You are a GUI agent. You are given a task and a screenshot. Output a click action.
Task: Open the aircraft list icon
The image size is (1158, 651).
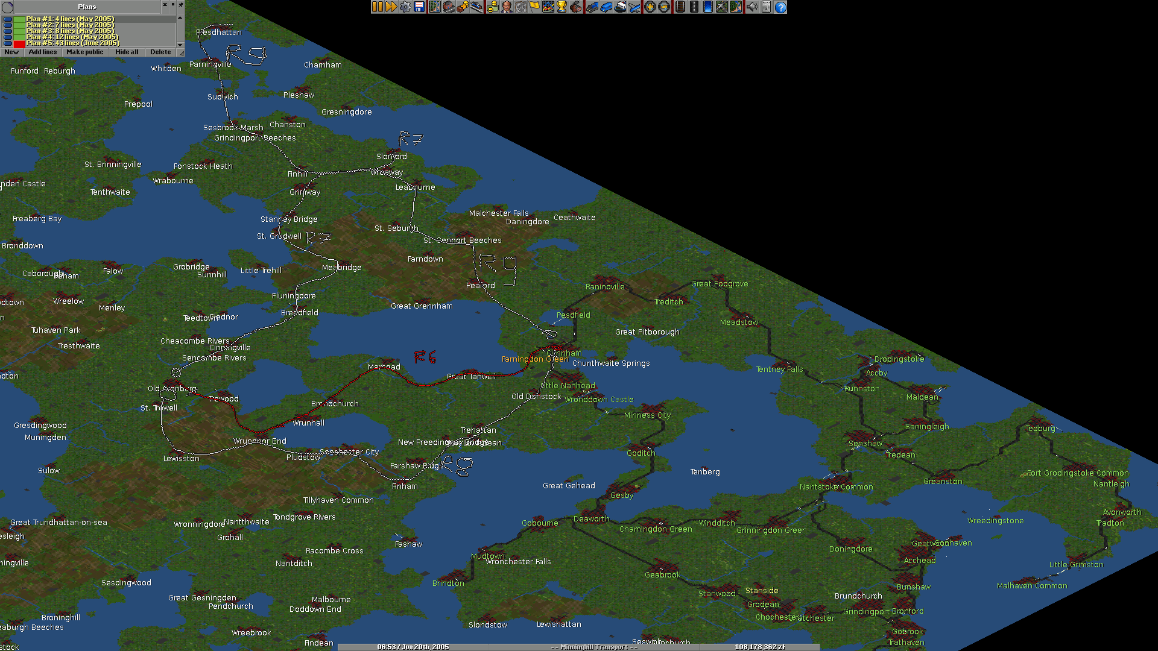pyautogui.click(x=634, y=7)
